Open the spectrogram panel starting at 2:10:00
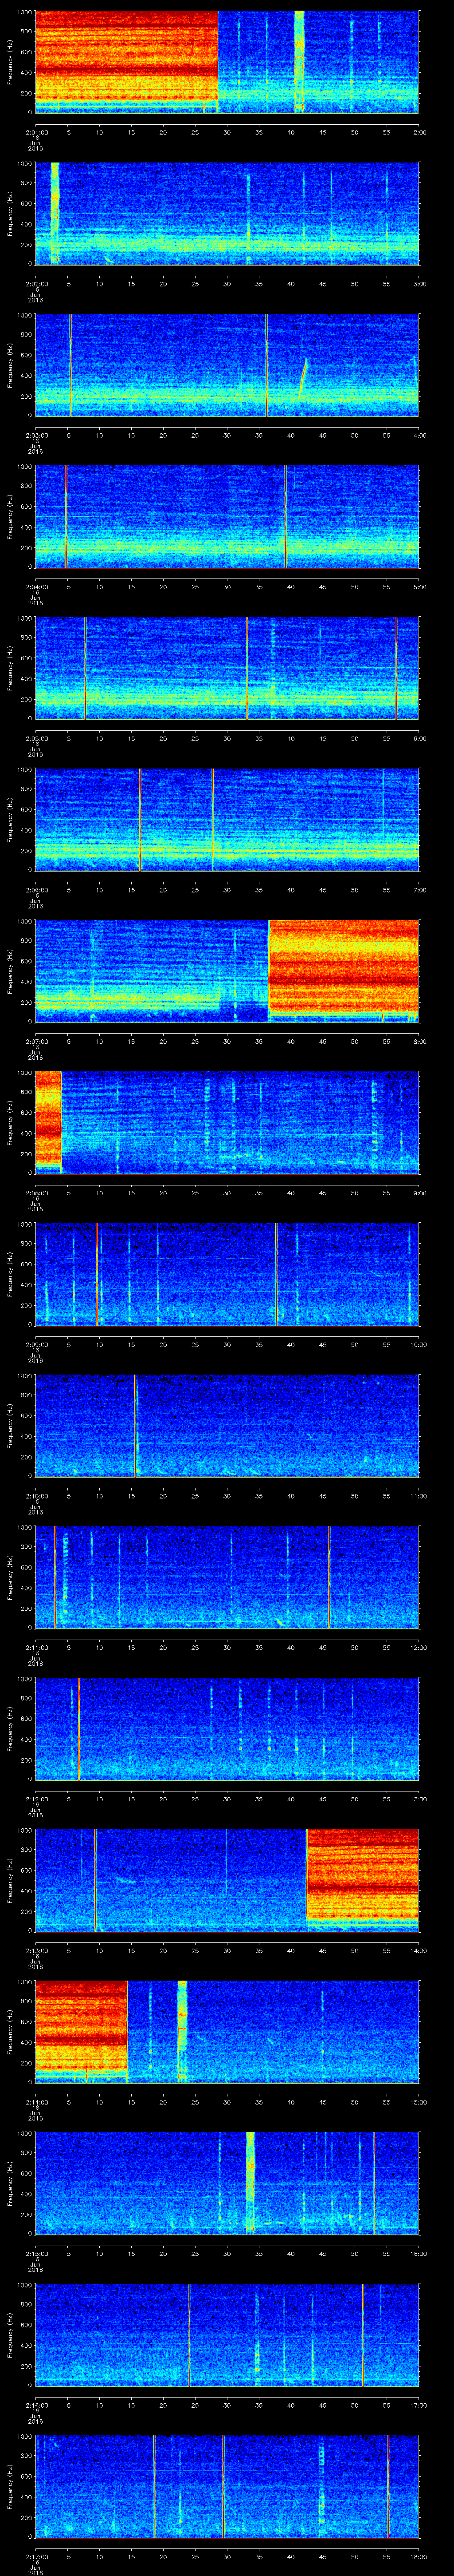The image size is (454, 2576). (x=227, y=1425)
